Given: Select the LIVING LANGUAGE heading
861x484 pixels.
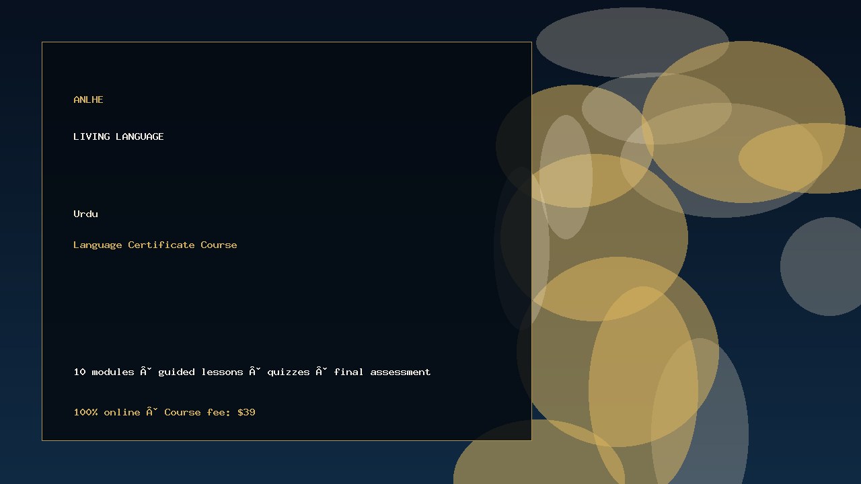Looking at the screenshot, I should [118, 136].
